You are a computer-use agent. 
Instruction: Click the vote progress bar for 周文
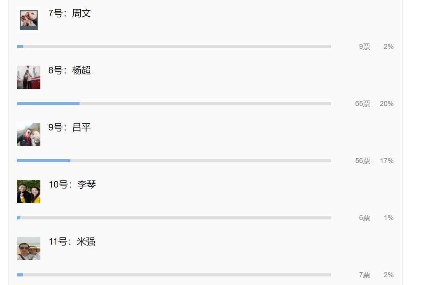click(x=174, y=47)
